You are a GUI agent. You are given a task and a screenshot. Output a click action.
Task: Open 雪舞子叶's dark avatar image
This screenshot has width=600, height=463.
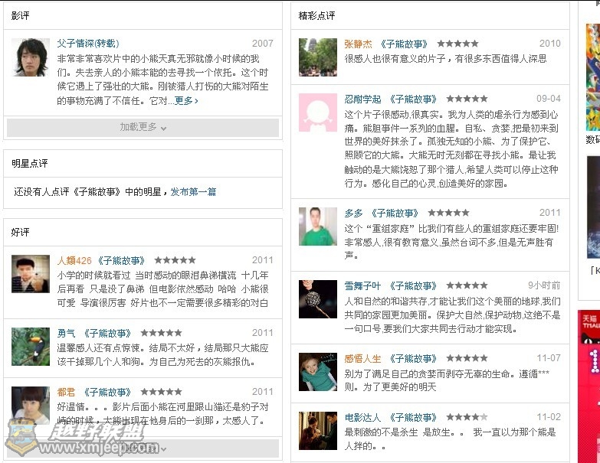click(x=318, y=299)
